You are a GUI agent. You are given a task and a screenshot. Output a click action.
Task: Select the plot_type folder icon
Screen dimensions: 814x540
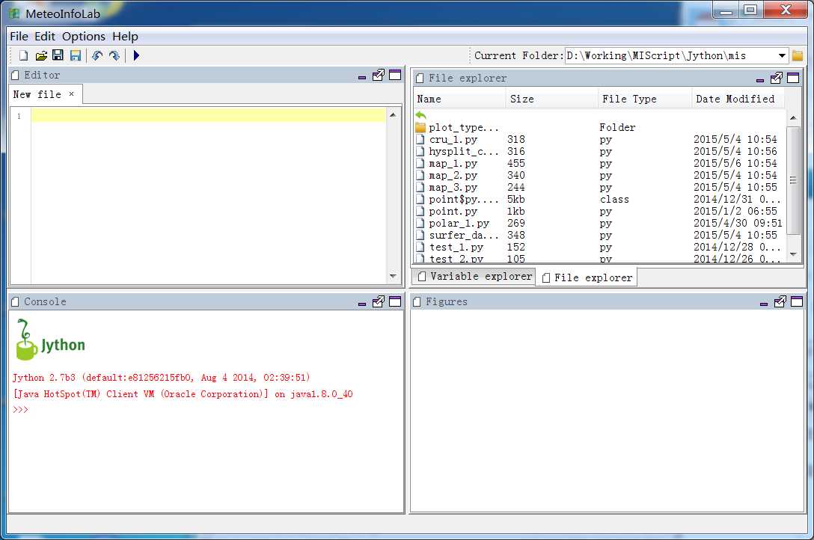pos(420,127)
